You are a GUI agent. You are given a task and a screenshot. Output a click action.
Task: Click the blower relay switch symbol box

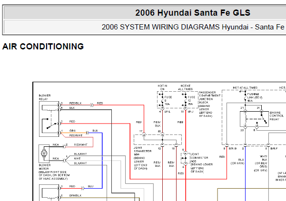49,119
